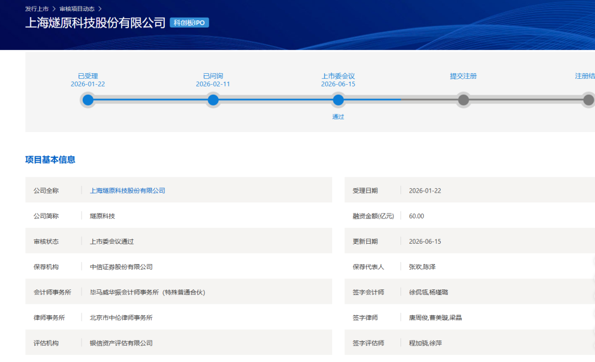Viewport: 595px width, 362px height.
Task: Open the 审核项目动态 breadcrumb link
Action: pyautogui.click(x=77, y=9)
